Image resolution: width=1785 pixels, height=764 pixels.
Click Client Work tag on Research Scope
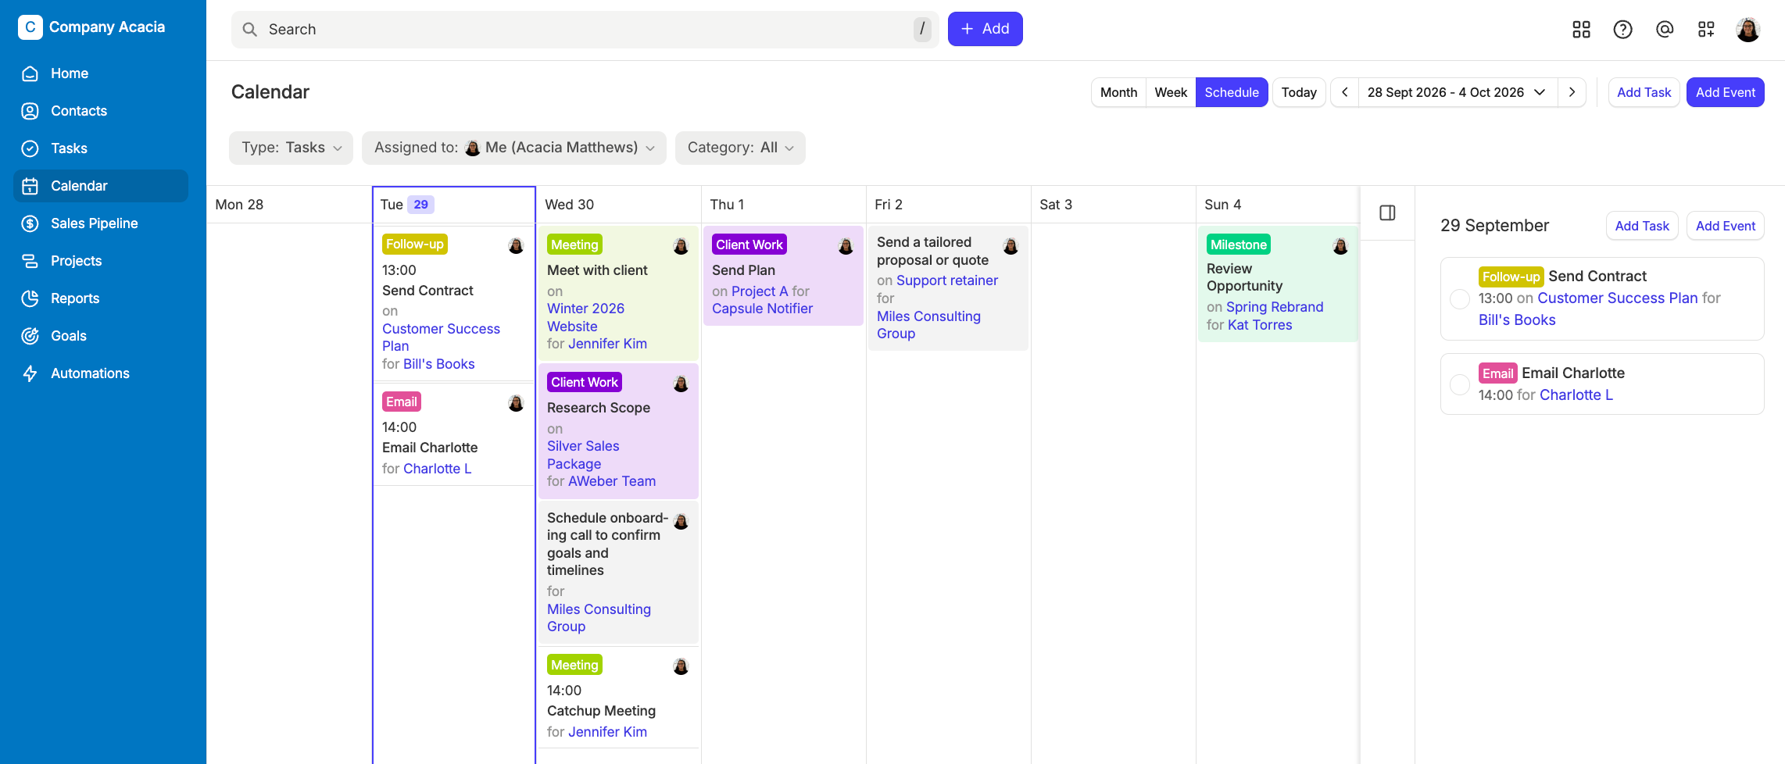tap(584, 382)
